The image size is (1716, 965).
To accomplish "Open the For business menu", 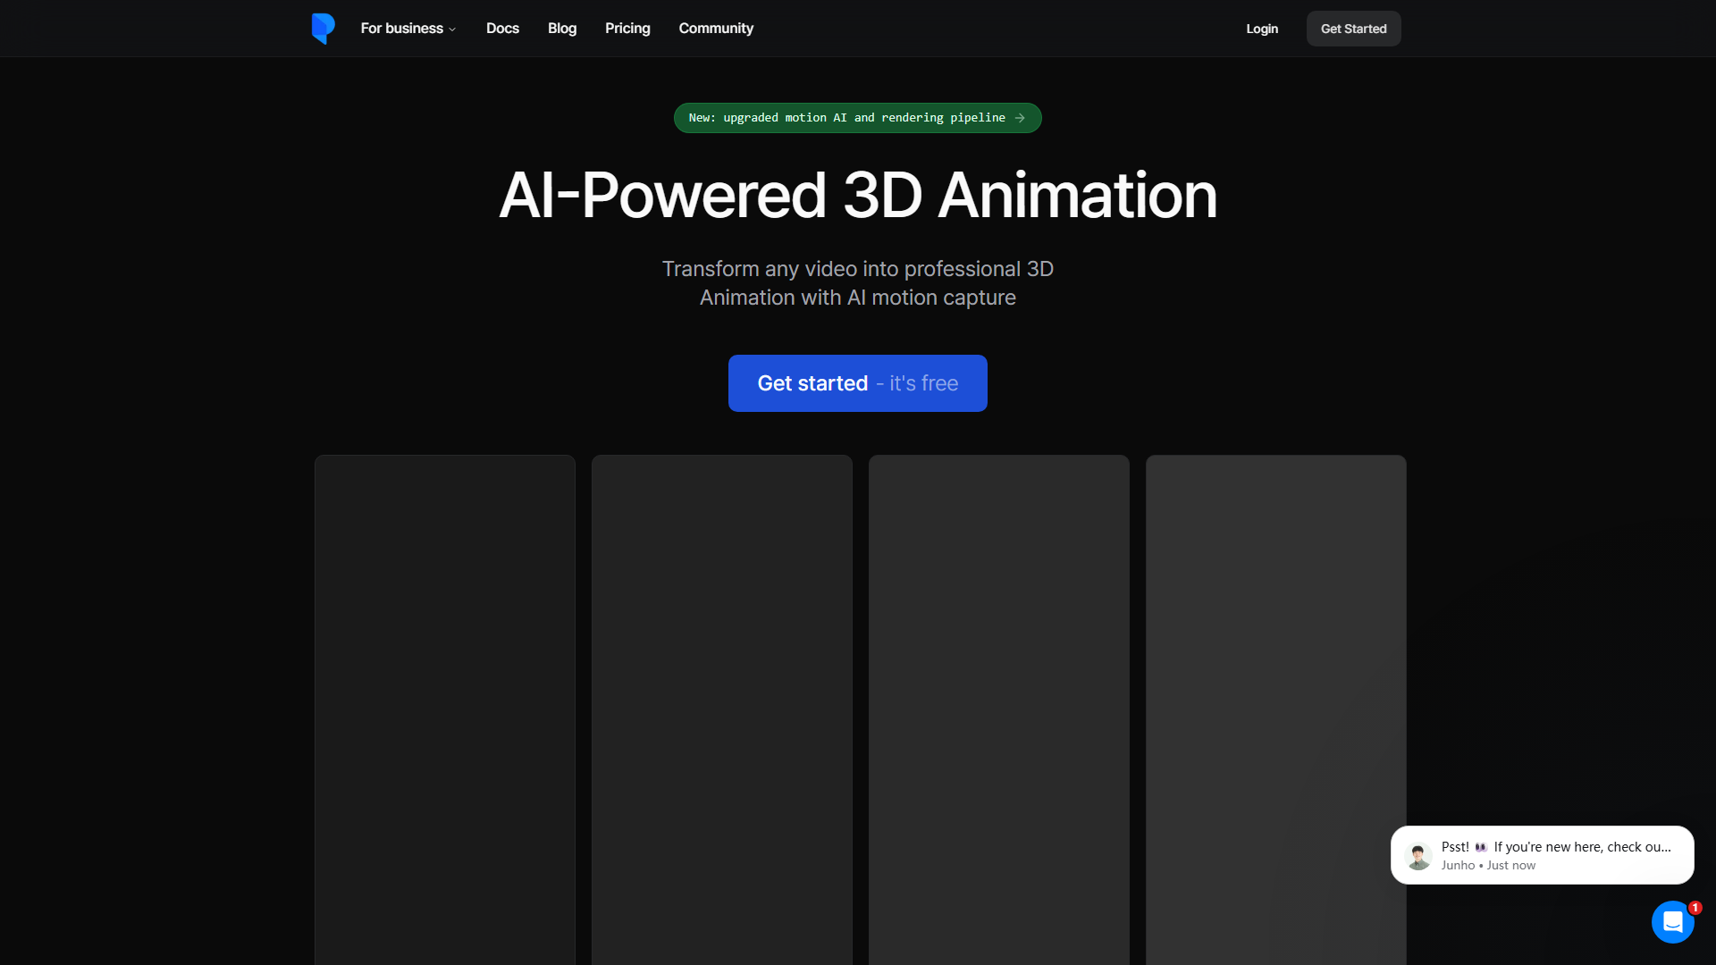I will click(402, 29).
